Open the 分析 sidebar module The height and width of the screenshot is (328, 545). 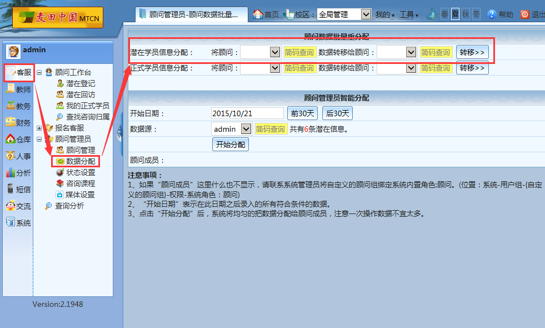(19, 172)
